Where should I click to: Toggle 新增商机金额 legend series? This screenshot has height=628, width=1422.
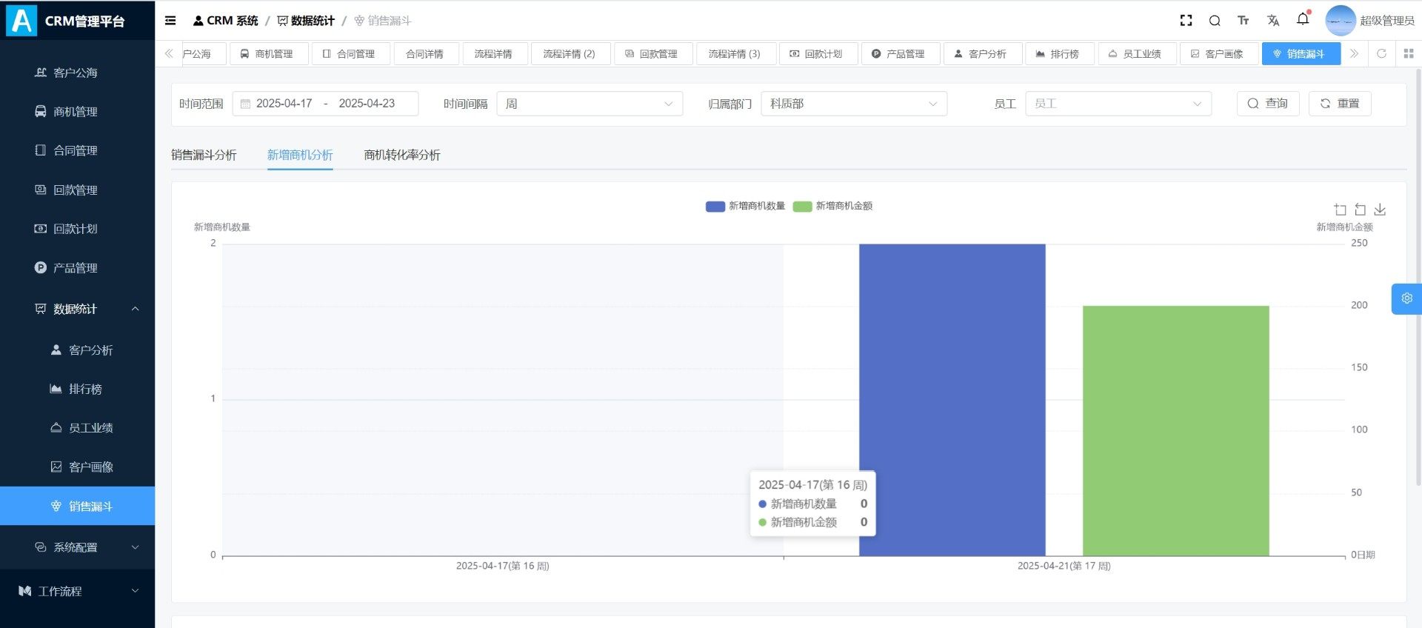point(832,206)
